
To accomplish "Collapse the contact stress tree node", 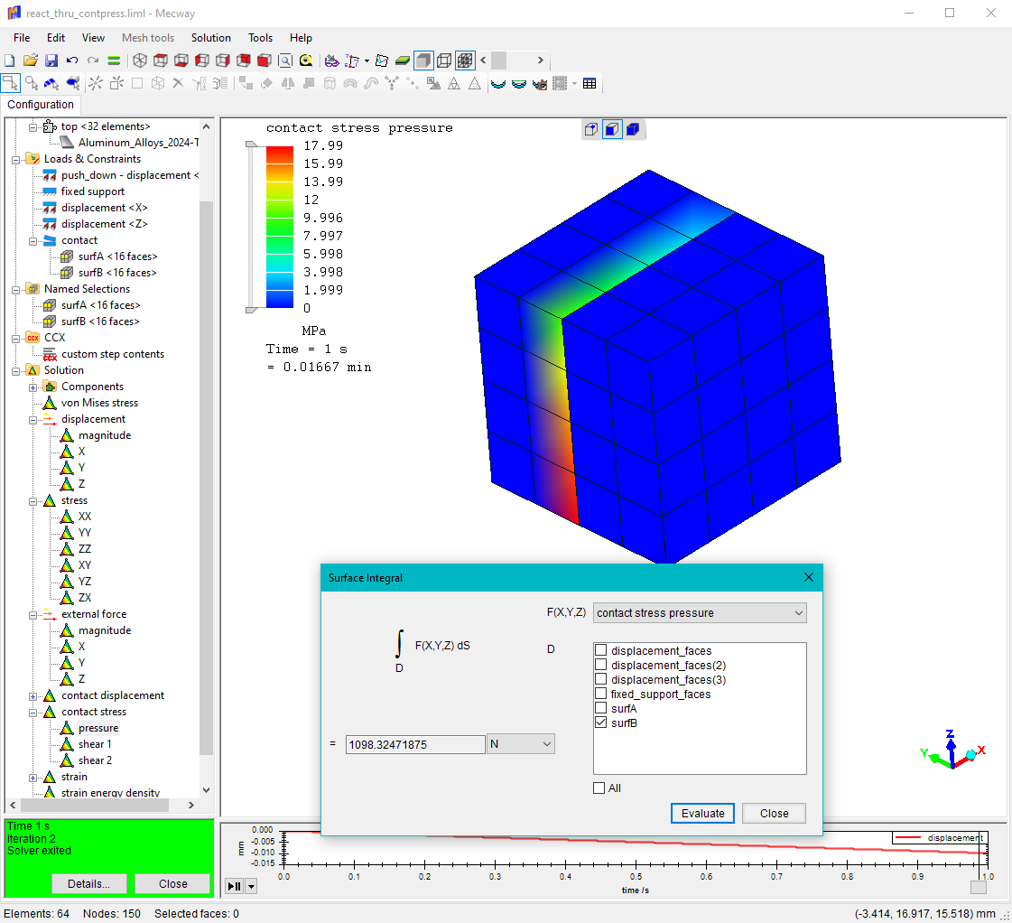I will click(32, 713).
